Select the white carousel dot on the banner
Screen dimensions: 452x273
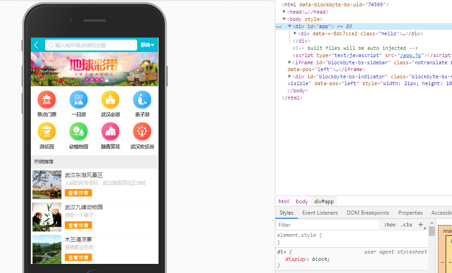tap(107, 81)
